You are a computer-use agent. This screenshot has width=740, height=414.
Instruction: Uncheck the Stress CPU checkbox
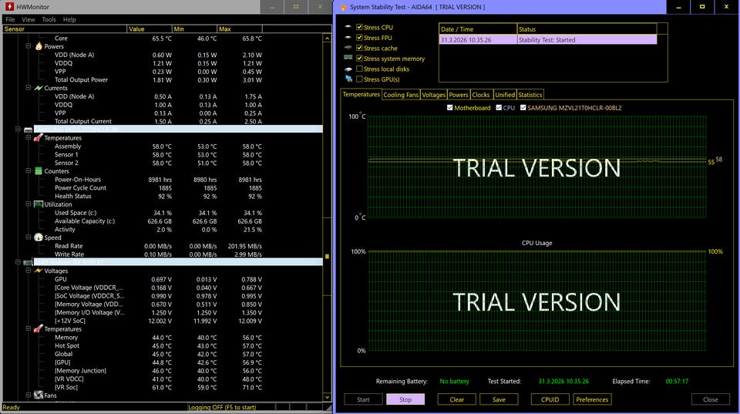pos(359,27)
